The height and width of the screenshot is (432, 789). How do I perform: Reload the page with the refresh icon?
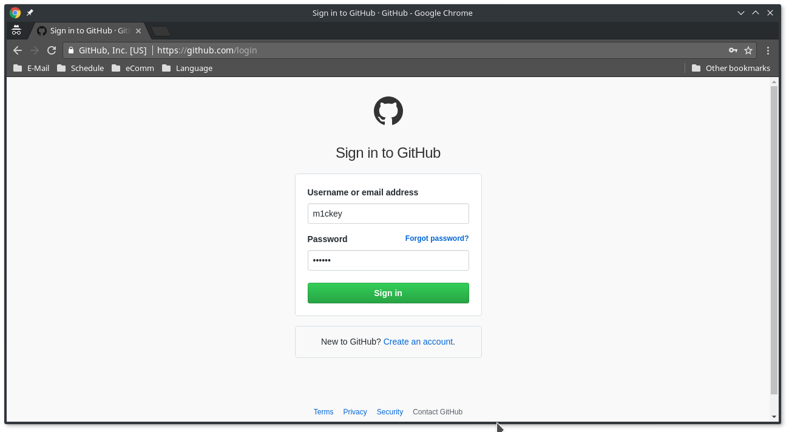(x=52, y=50)
